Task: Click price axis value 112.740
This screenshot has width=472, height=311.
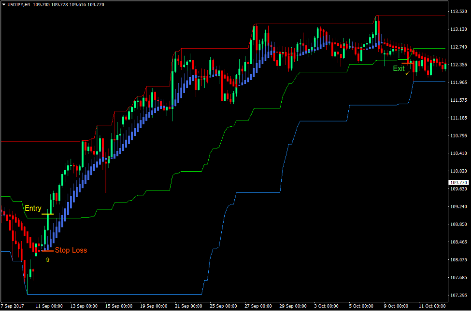Action: [x=458, y=47]
